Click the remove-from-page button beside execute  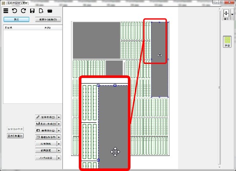(x=48, y=19)
